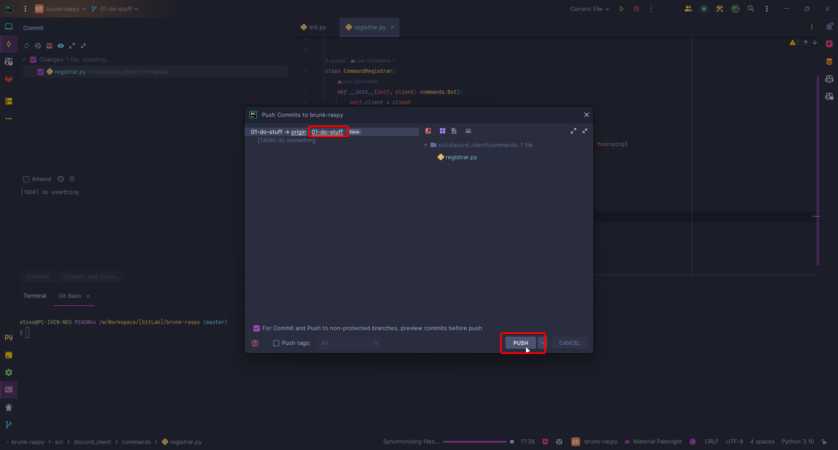
Task: Click the Run green play icon
Action: coord(622,9)
